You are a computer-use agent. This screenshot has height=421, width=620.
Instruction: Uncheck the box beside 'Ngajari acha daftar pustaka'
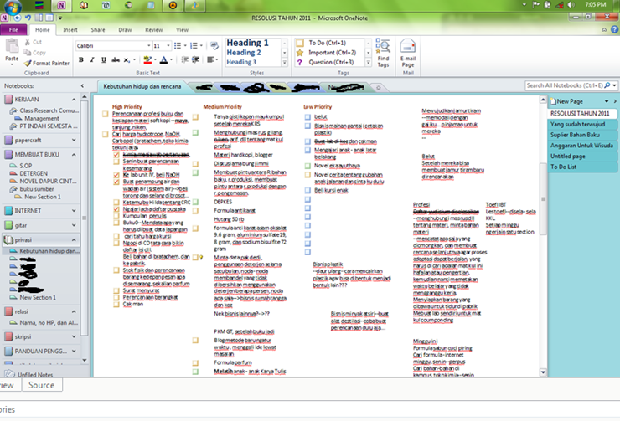[x=116, y=209]
